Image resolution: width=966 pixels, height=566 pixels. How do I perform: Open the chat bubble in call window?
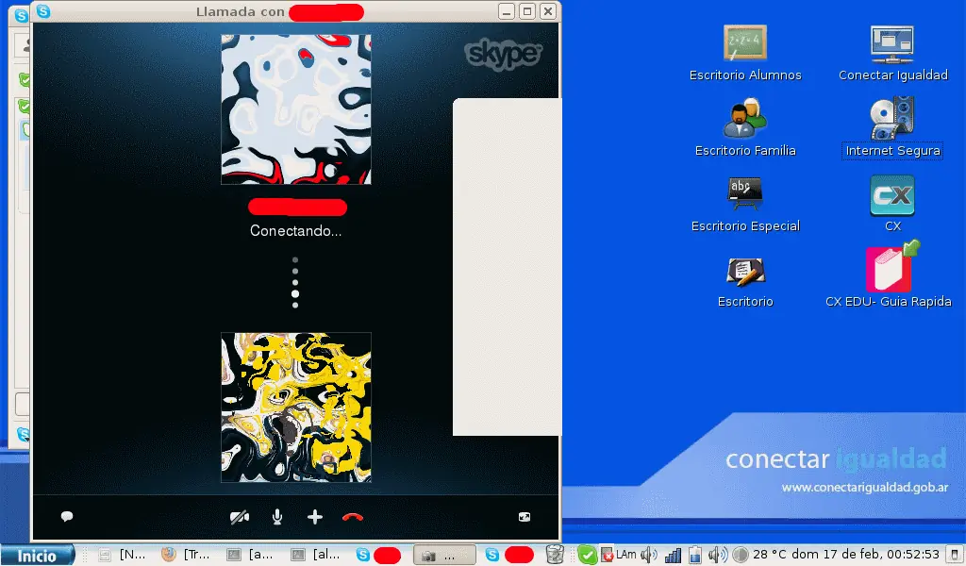67,517
